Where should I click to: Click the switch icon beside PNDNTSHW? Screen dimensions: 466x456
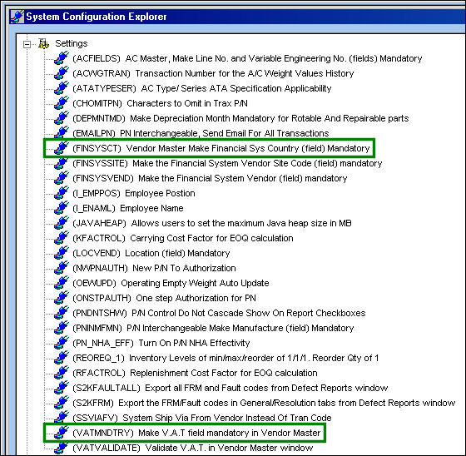pos(62,313)
